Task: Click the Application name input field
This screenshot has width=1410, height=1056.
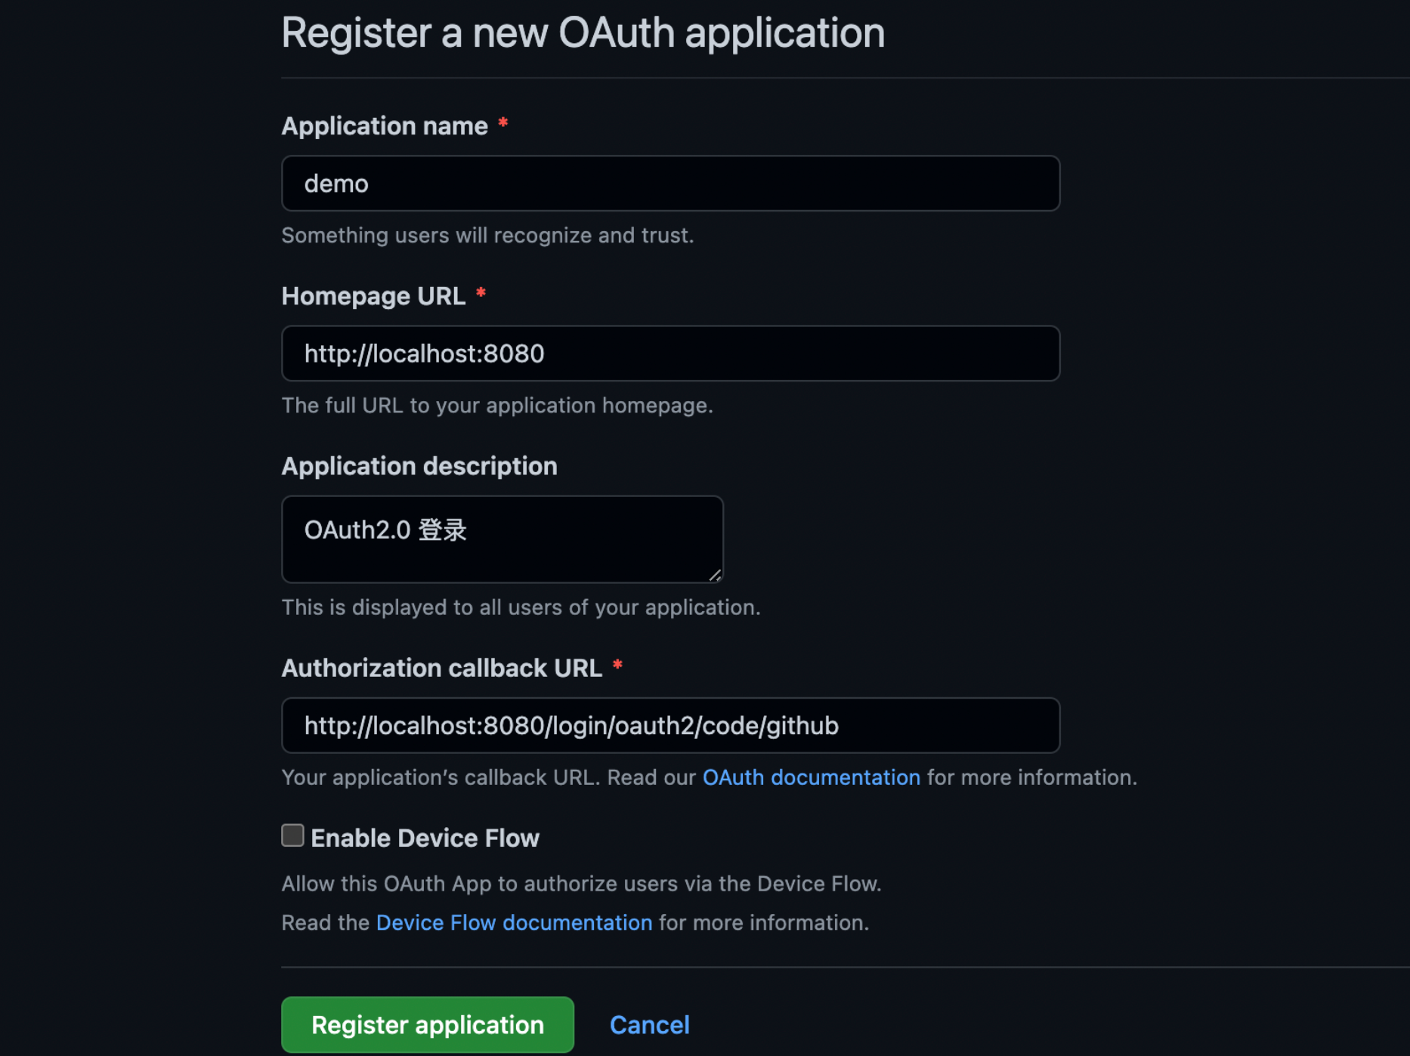Action: point(670,184)
